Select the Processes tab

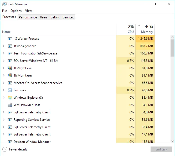[x=9, y=17]
